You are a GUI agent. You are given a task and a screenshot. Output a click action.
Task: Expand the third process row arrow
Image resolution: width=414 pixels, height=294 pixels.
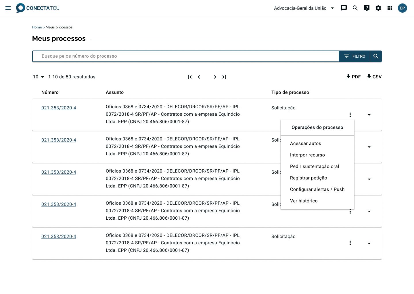[x=369, y=179]
